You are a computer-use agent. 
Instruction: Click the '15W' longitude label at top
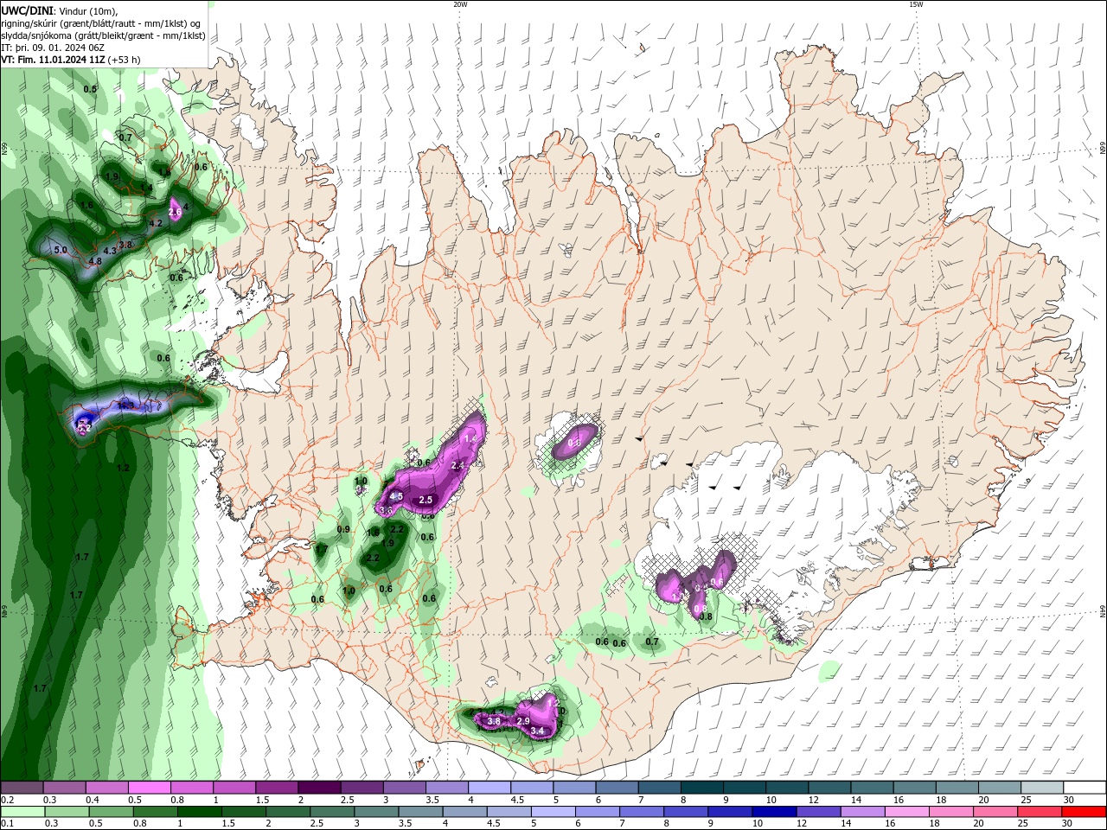(915, 4)
